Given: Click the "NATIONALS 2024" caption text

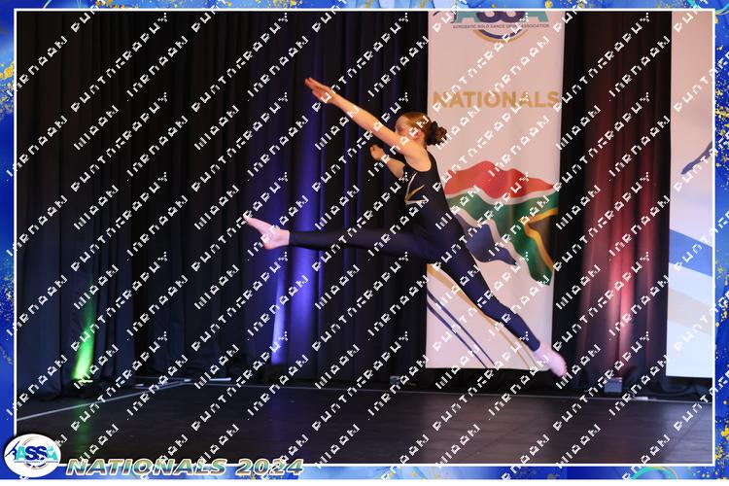Looking at the screenshot, I should pyautogui.click(x=185, y=467).
